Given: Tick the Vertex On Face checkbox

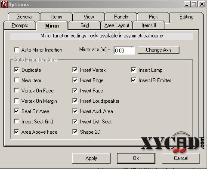Looking at the screenshot, I should click(x=16, y=91).
